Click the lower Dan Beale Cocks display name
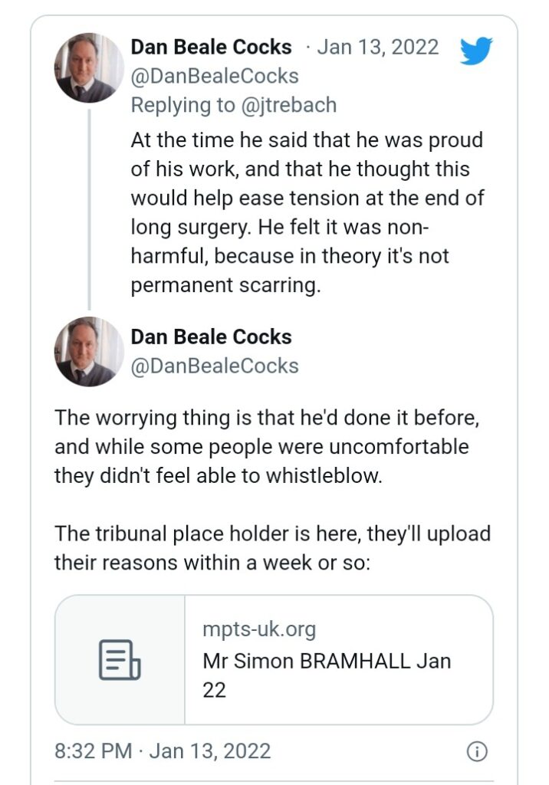 (211, 337)
